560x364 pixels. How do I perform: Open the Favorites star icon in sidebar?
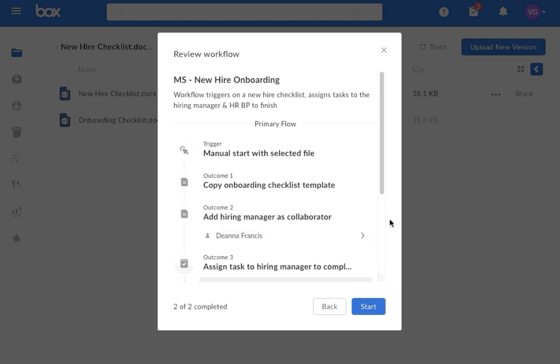pos(16,238)
